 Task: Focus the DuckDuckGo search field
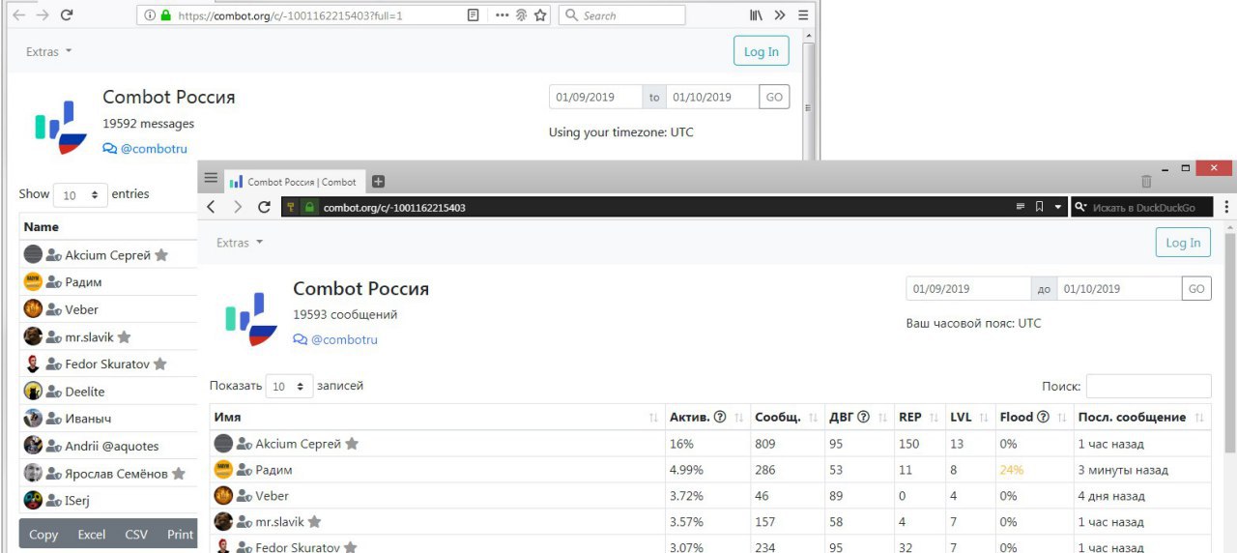click(1141, 207)
